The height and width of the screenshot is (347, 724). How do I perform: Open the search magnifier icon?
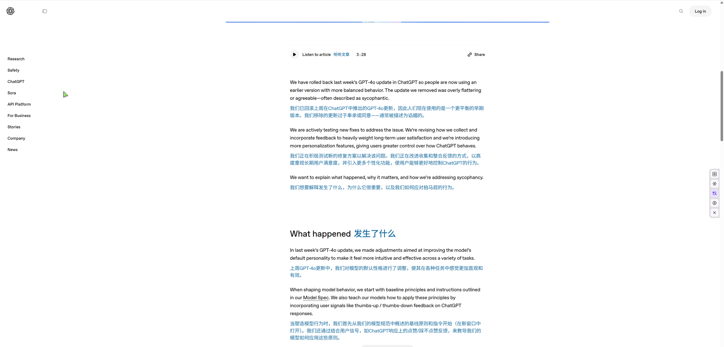(x=681, y=11)
